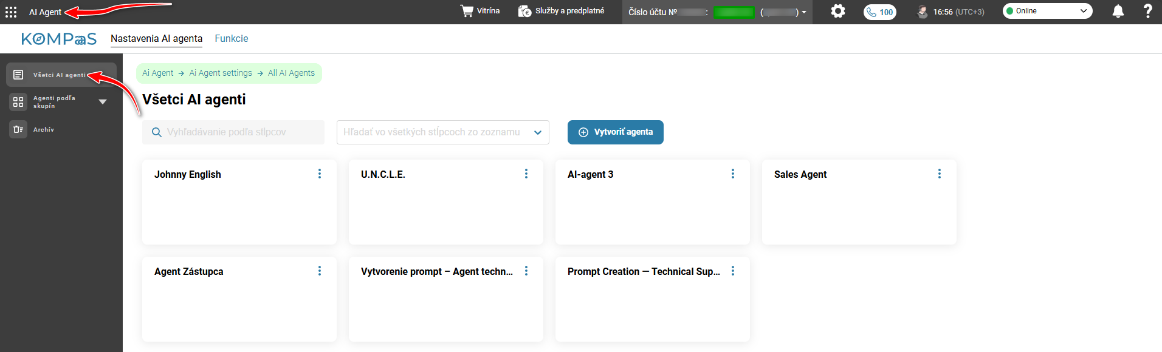Open help via the question mark

[1147, 11]
